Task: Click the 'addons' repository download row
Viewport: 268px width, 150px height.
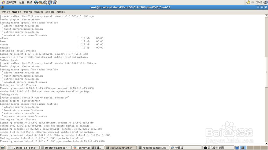Action: click(x=52, y=38)
